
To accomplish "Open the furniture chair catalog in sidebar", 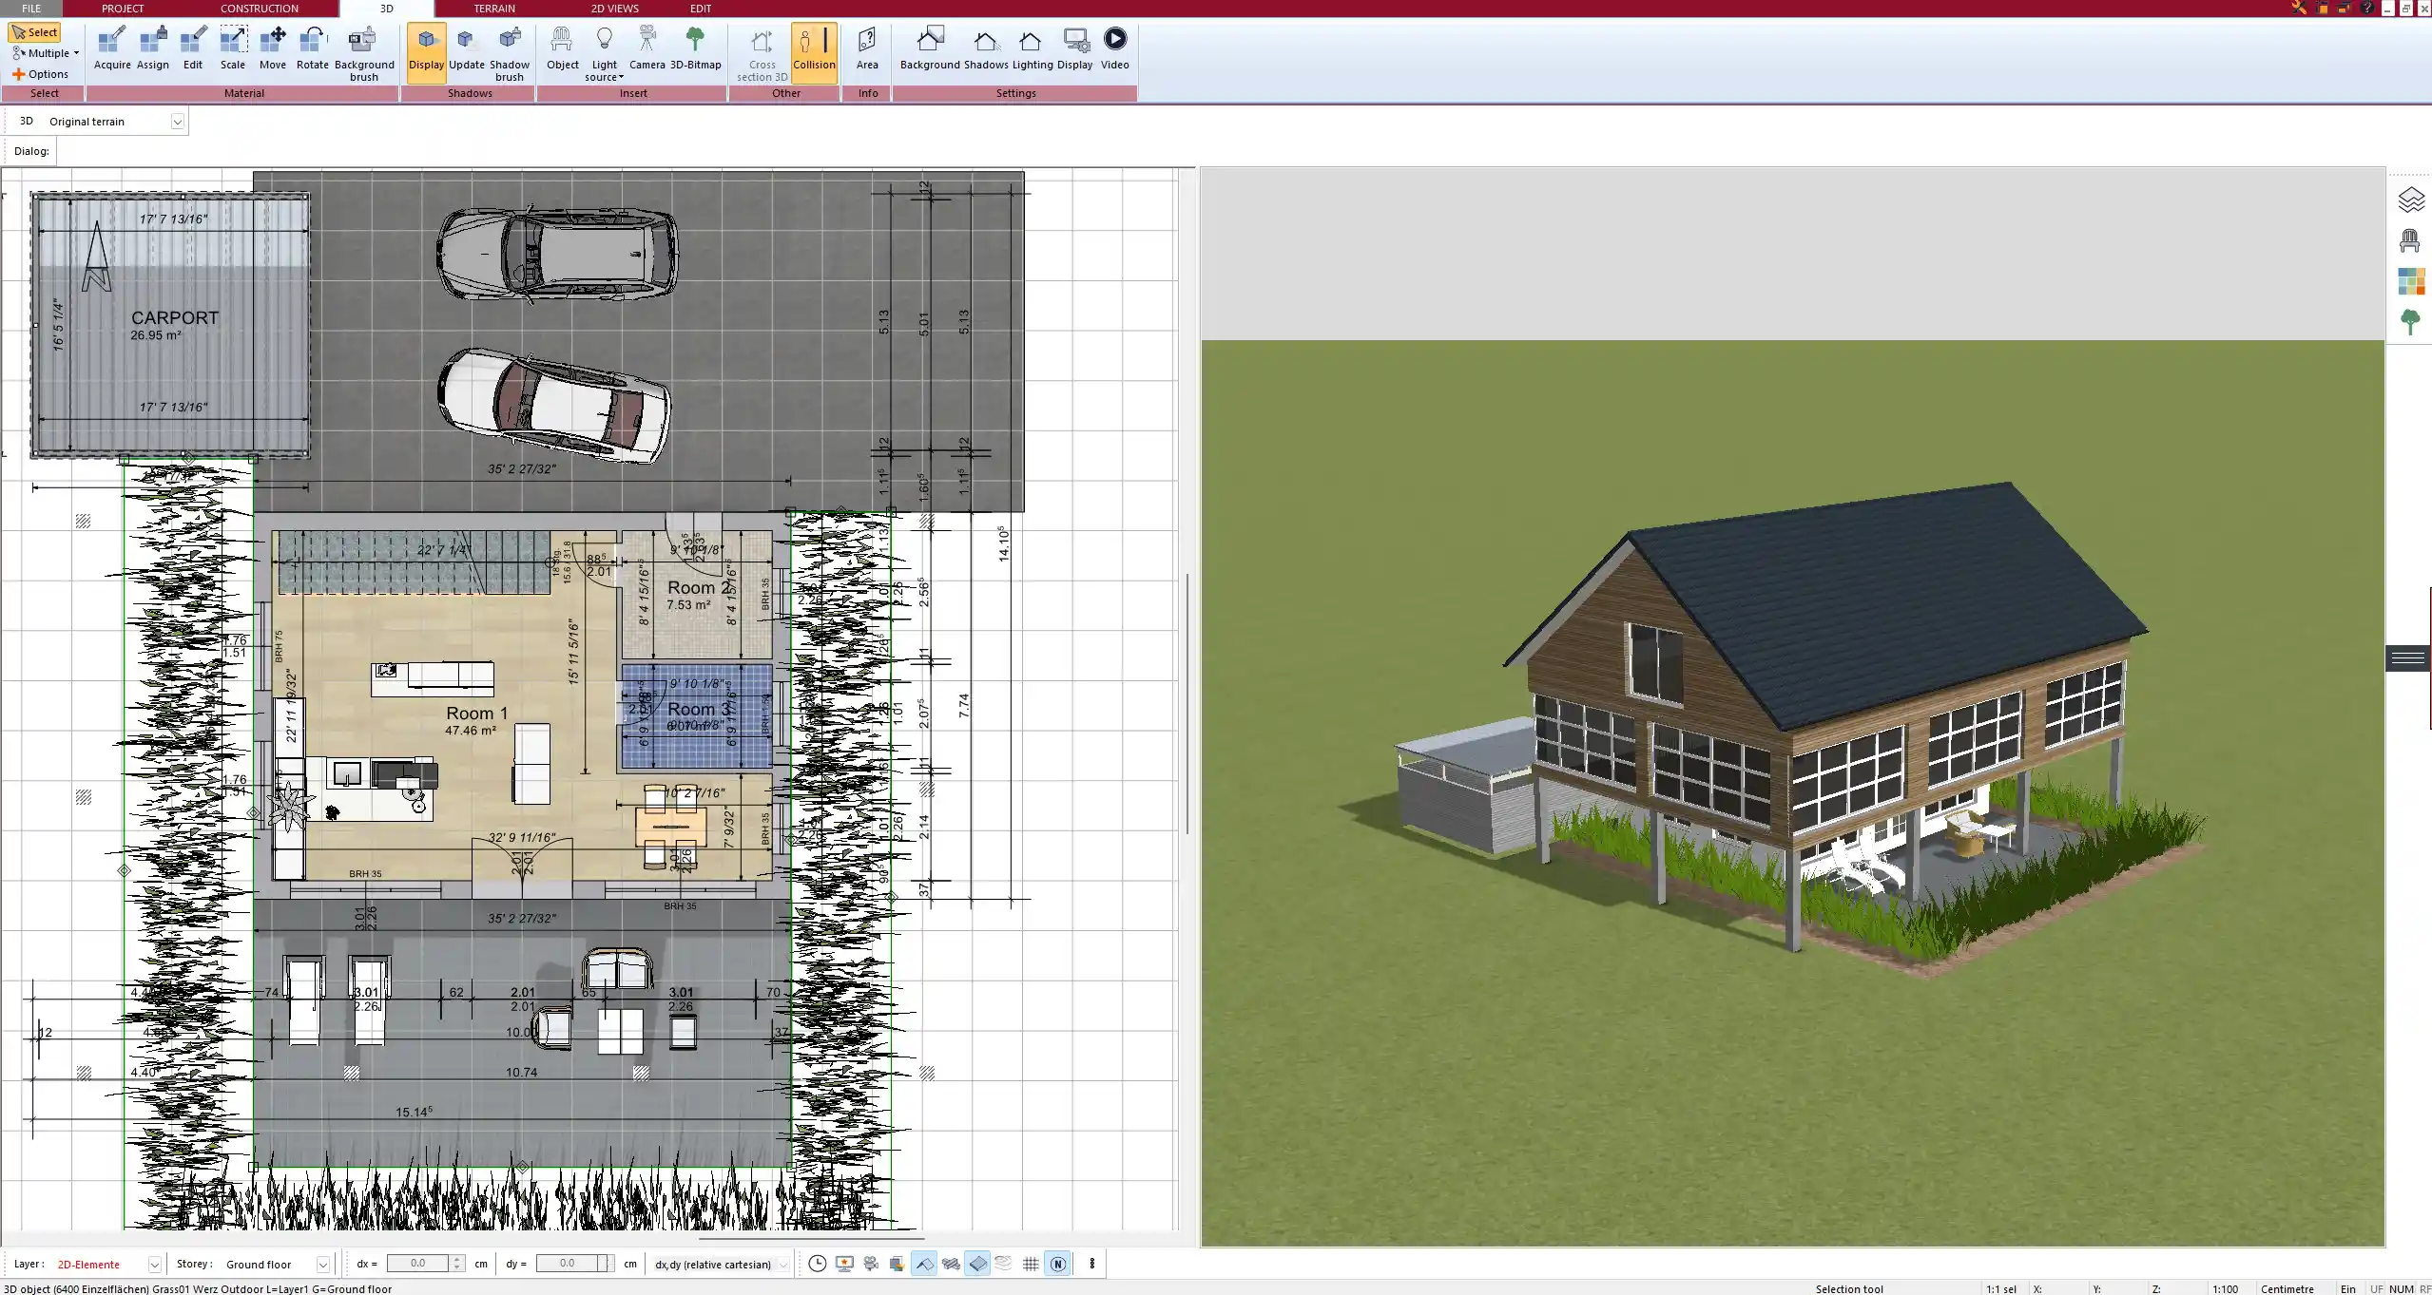I will (x=2410, y=241).
